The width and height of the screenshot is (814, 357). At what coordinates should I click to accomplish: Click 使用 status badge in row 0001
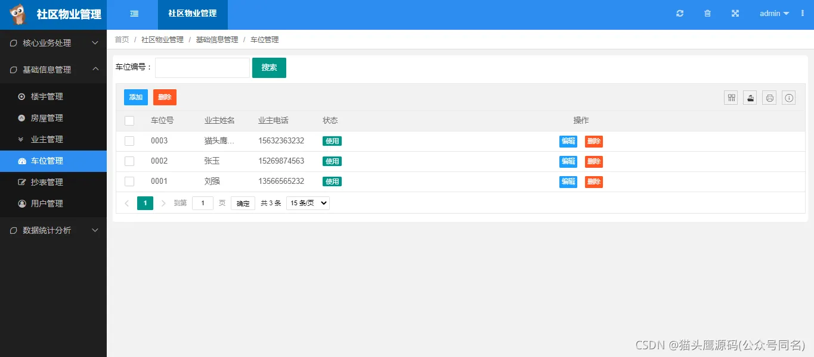332,181
